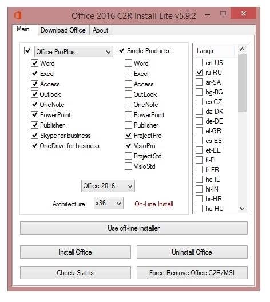Open the Office ProPlus edition dropdown

74,51
